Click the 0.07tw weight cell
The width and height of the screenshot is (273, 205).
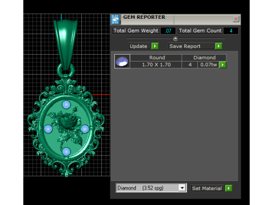(208, 65)
